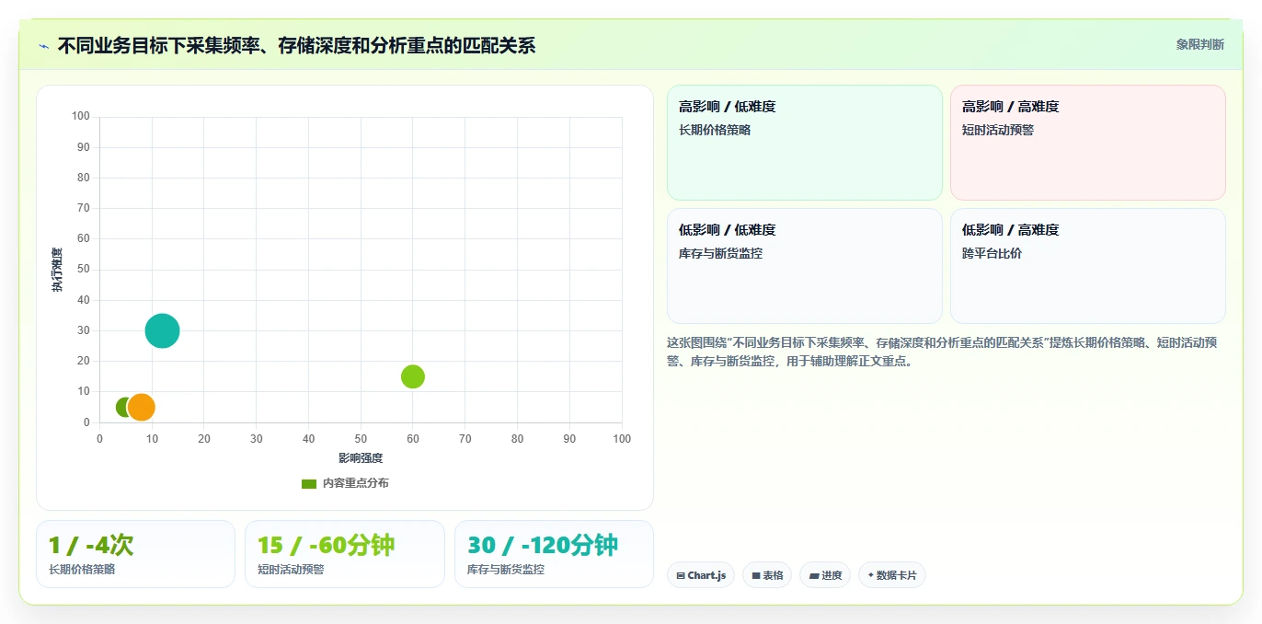Open the 低影响 / 低难度 quadrant card
Screen dimensions: 1262x624
click(x=805, y=266)
